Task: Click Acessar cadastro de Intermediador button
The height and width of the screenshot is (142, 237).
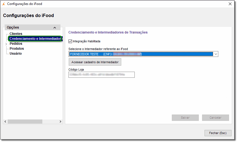Action: [95, 62]
